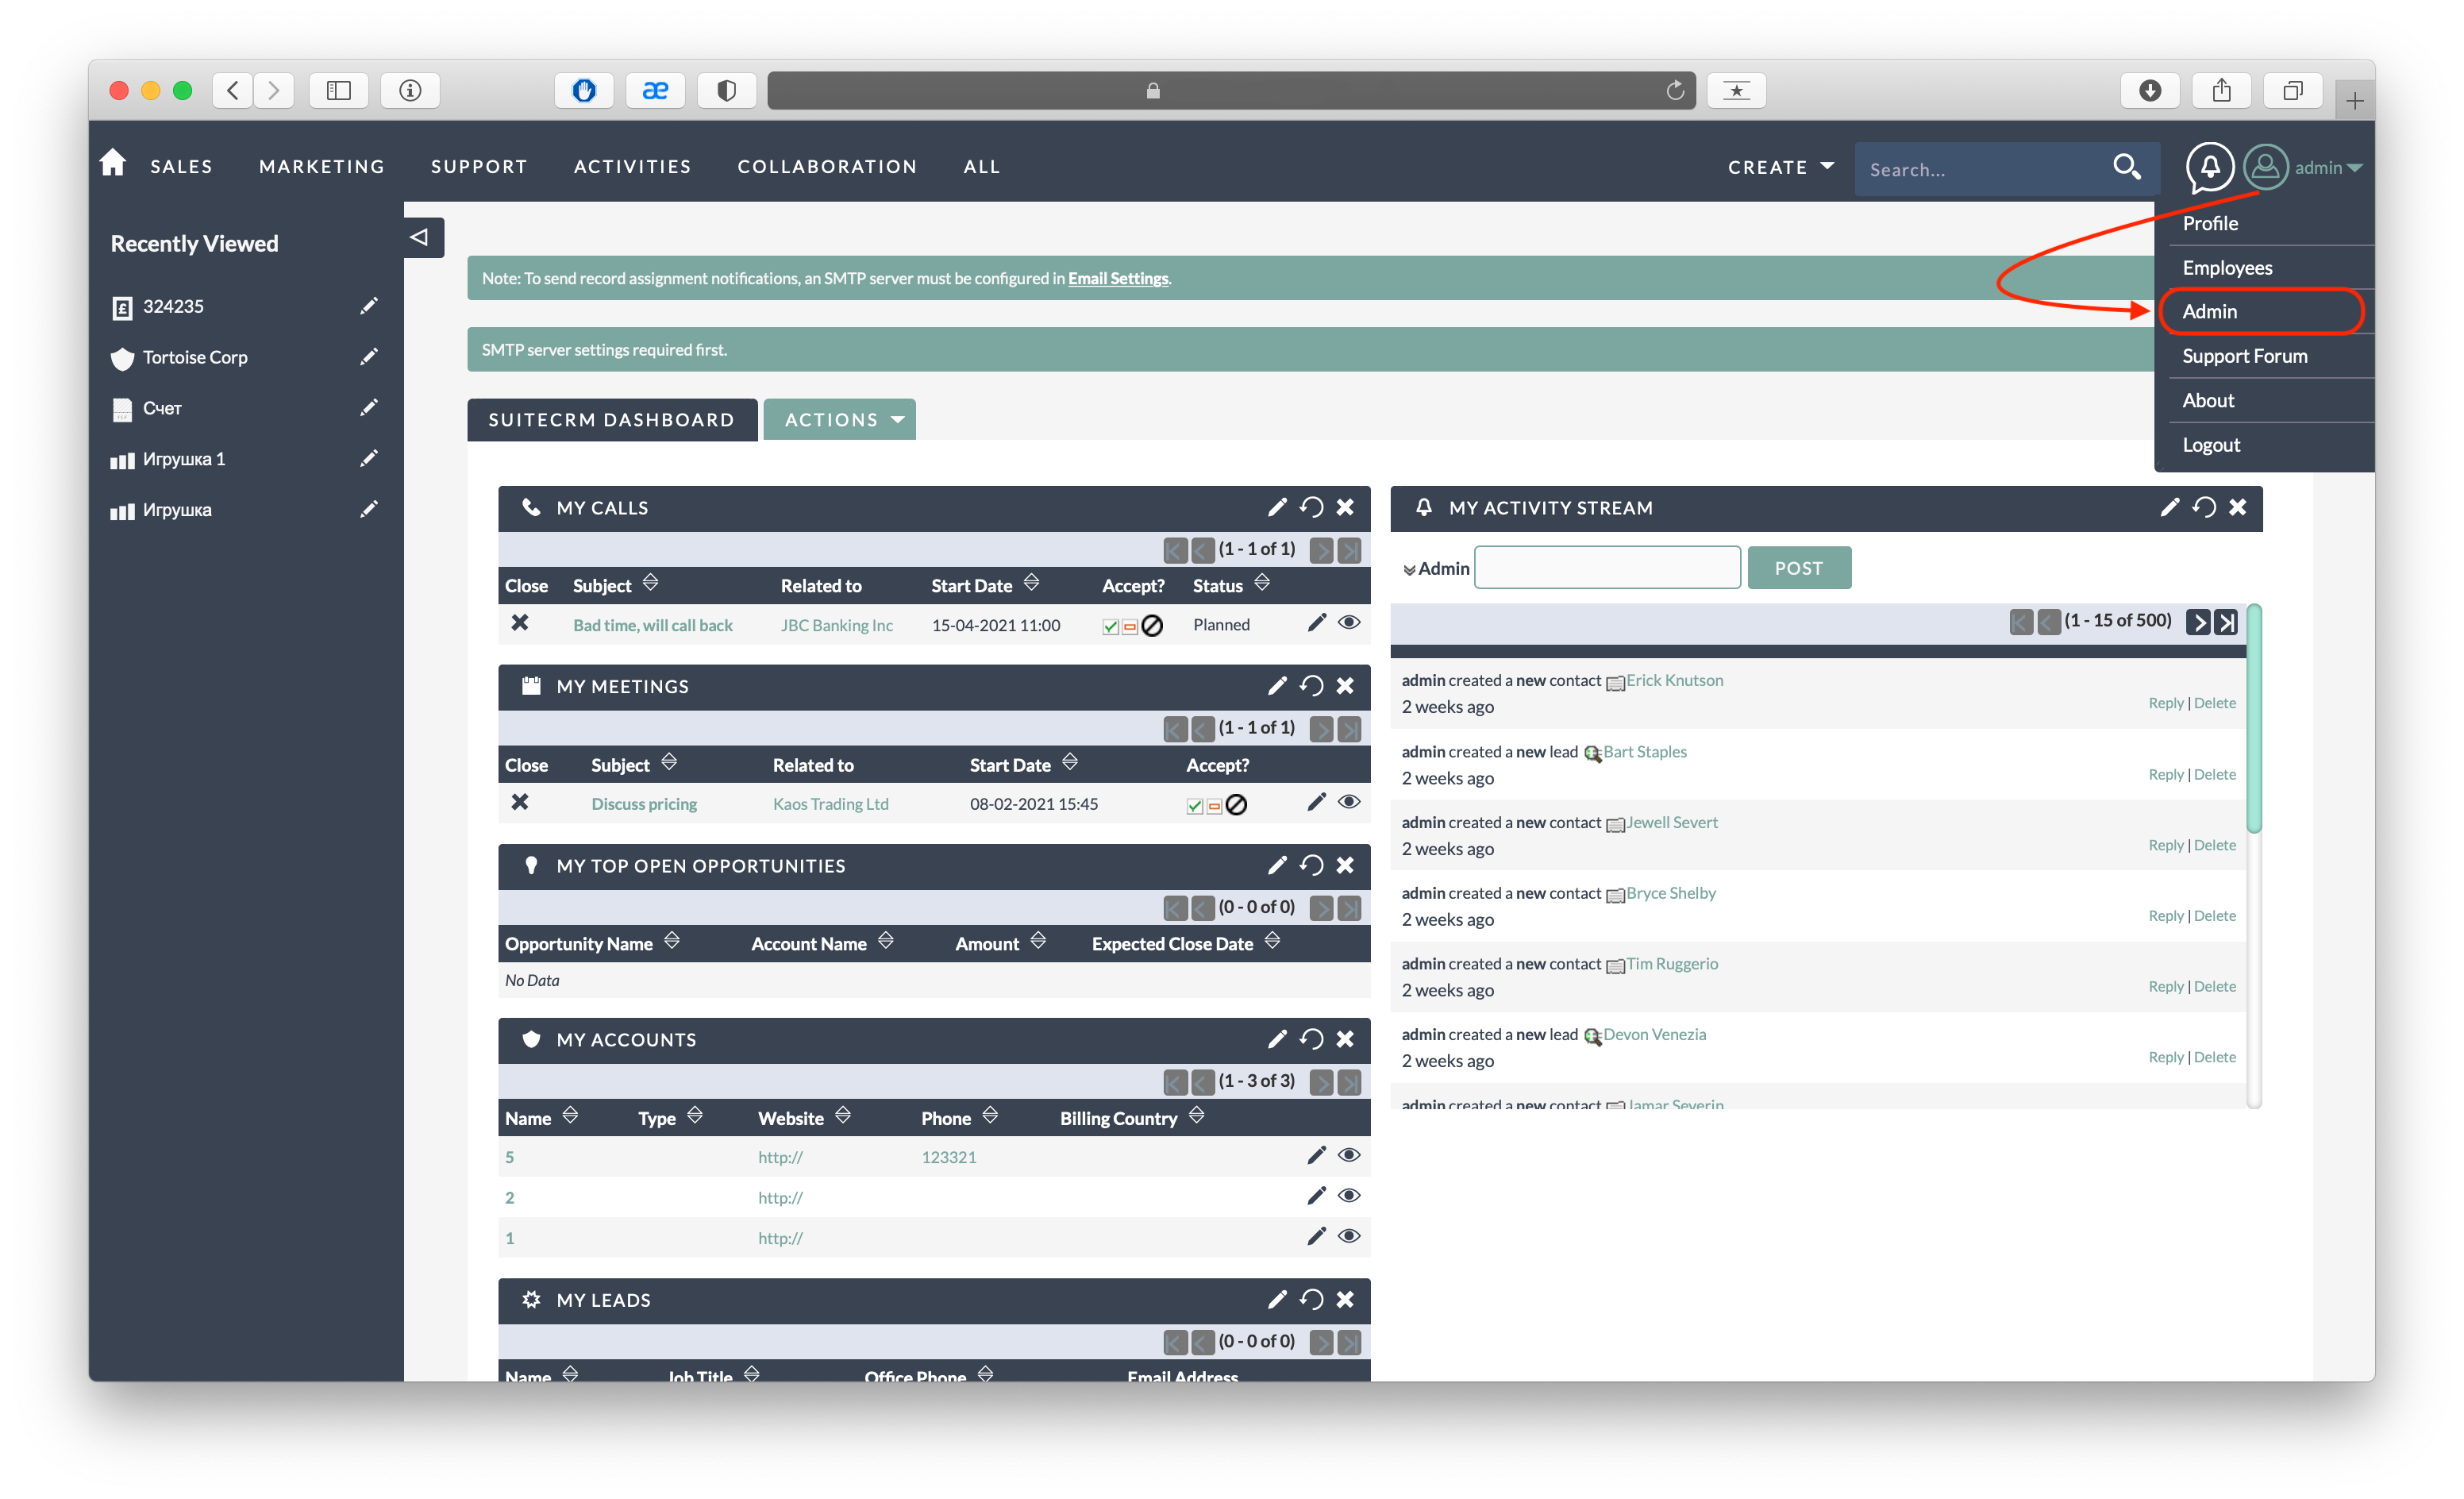Screen dimensions: 2464x1499
Task: Select the SUITECRM DASHBOARD tab
Action: 611,419
